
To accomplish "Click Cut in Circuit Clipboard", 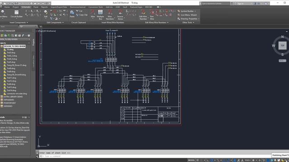I will point(79,11).
